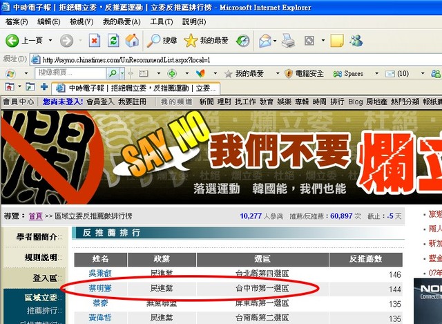Open 蔡明憲 name link

pos(100,288)
